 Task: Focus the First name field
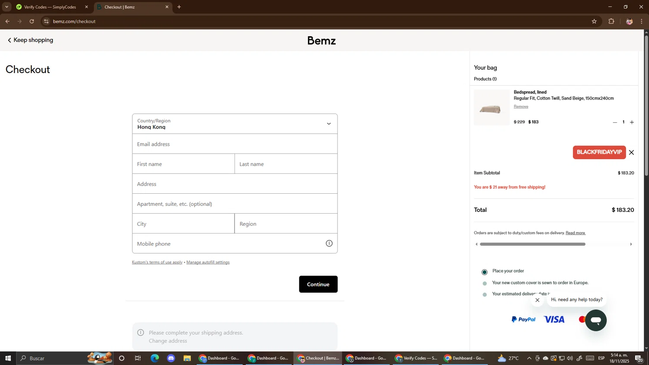(x=183, y=164)
